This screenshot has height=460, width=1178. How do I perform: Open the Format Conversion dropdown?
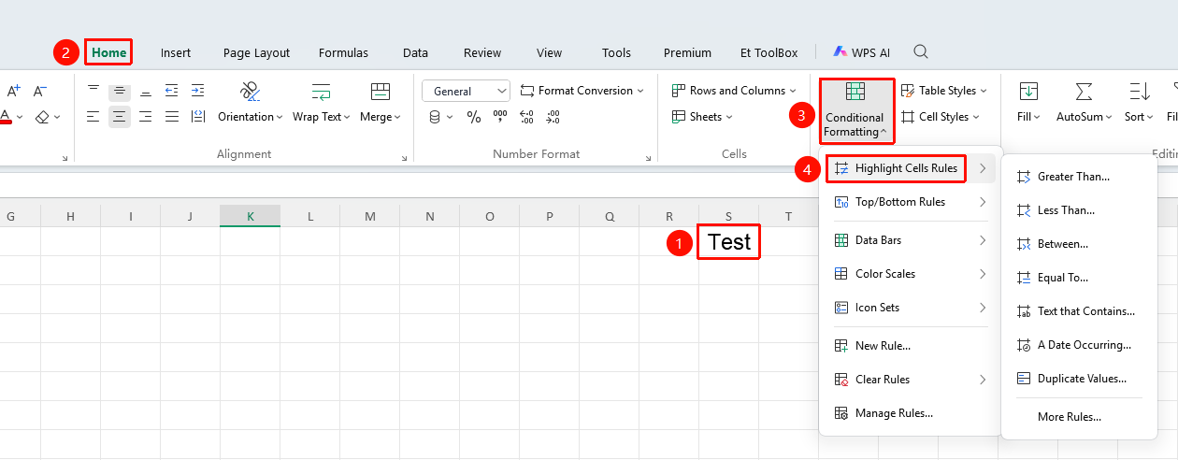(582, 91)
